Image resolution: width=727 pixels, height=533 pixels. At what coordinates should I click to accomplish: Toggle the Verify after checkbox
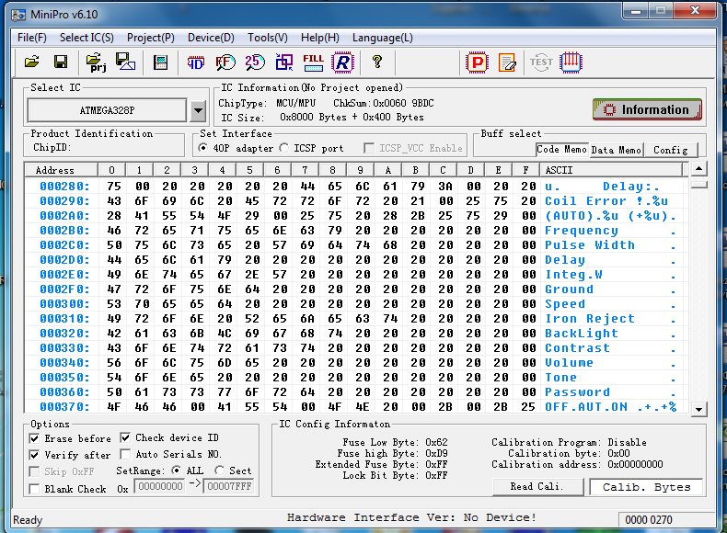34,455
